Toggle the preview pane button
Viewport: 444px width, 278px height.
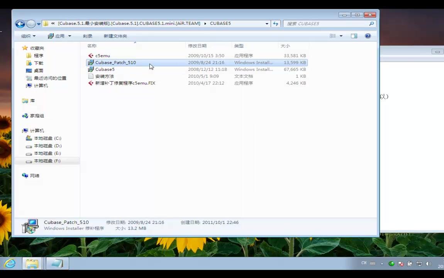pos(354,36)
